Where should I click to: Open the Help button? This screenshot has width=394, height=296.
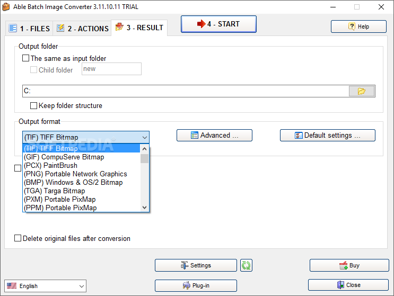click(358, 26)
